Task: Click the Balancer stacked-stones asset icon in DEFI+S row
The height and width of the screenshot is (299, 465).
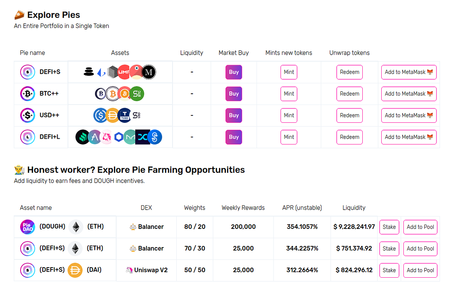Action: tap(89, 72)
